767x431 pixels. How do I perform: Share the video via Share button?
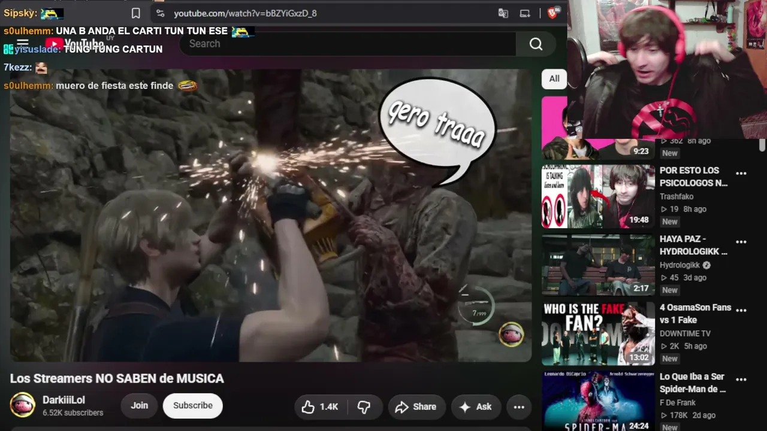pos(416,407)
